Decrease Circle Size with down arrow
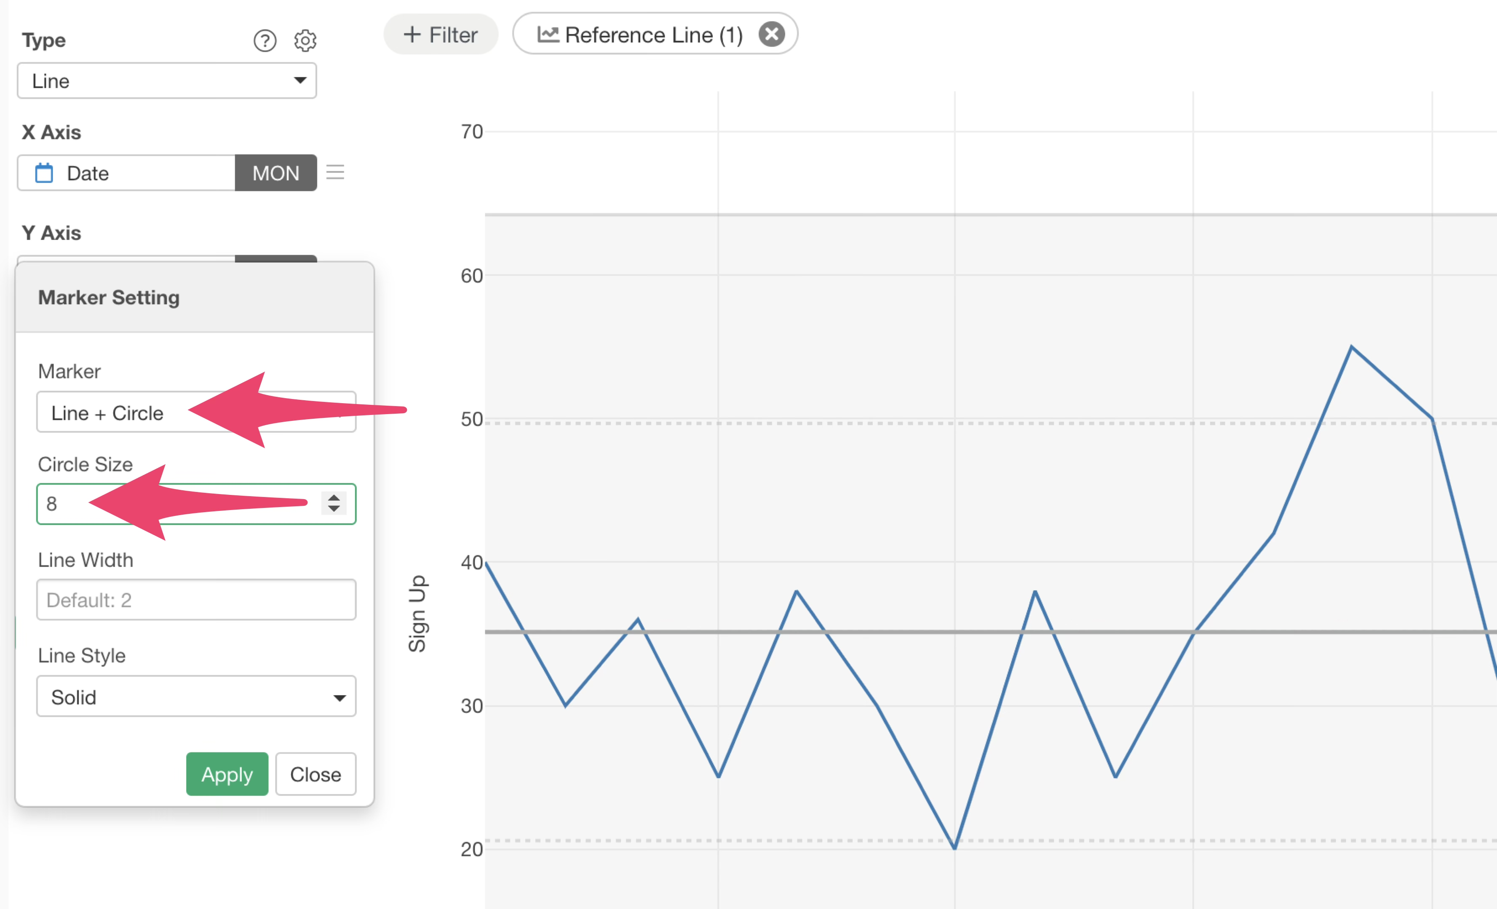The height and width of the screenshot is (909, 1497). 334,509
